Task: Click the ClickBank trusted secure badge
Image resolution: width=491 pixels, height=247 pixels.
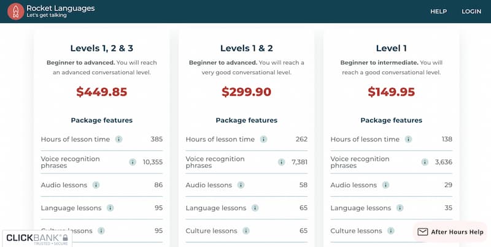Action: tap(37, 239)
